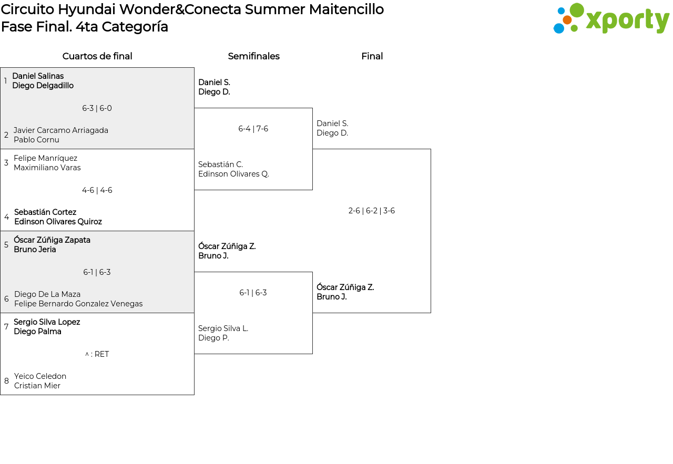Click Diego De La Maza team
The image size is (673, 464).
tap(78, 299)
